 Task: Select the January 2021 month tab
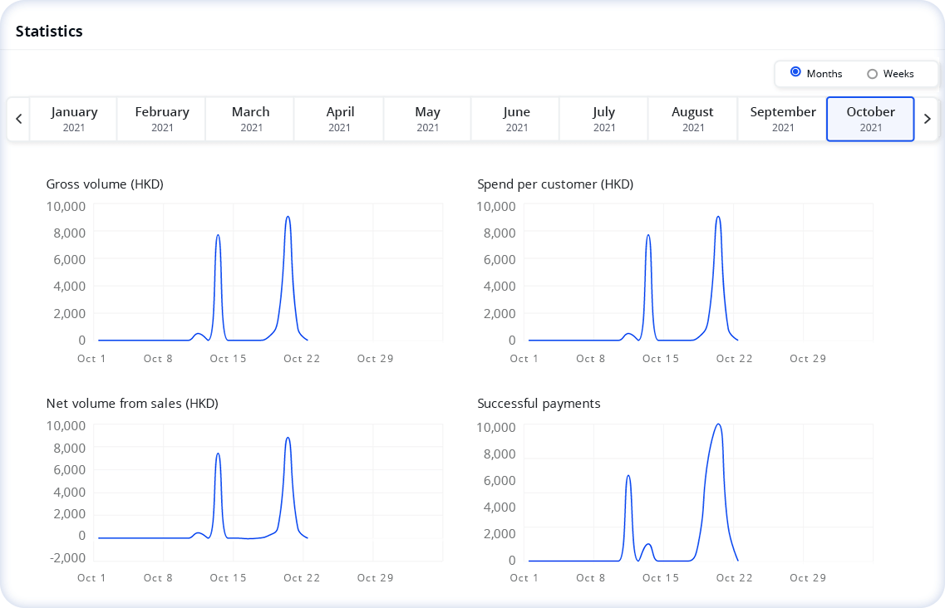click(x=73, y=118)
